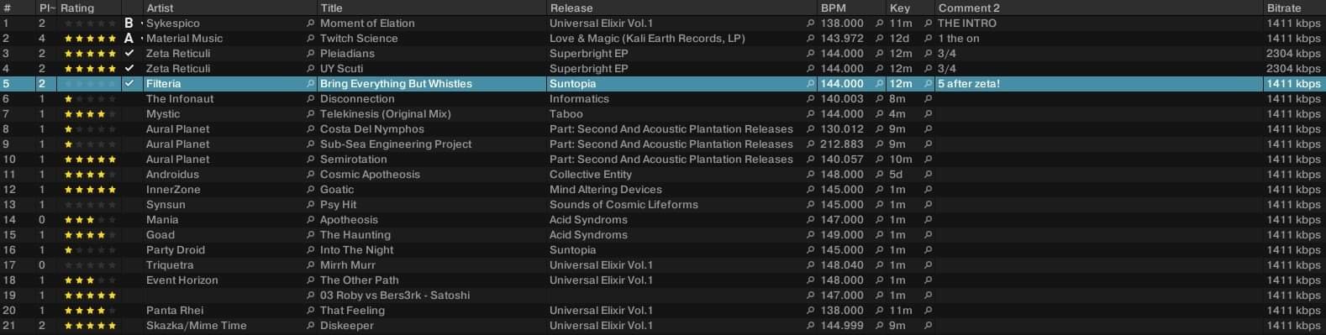1326x335 pixels.
Task: Click magnifier icon beside Diskeeper title
Action: point(310,326)
